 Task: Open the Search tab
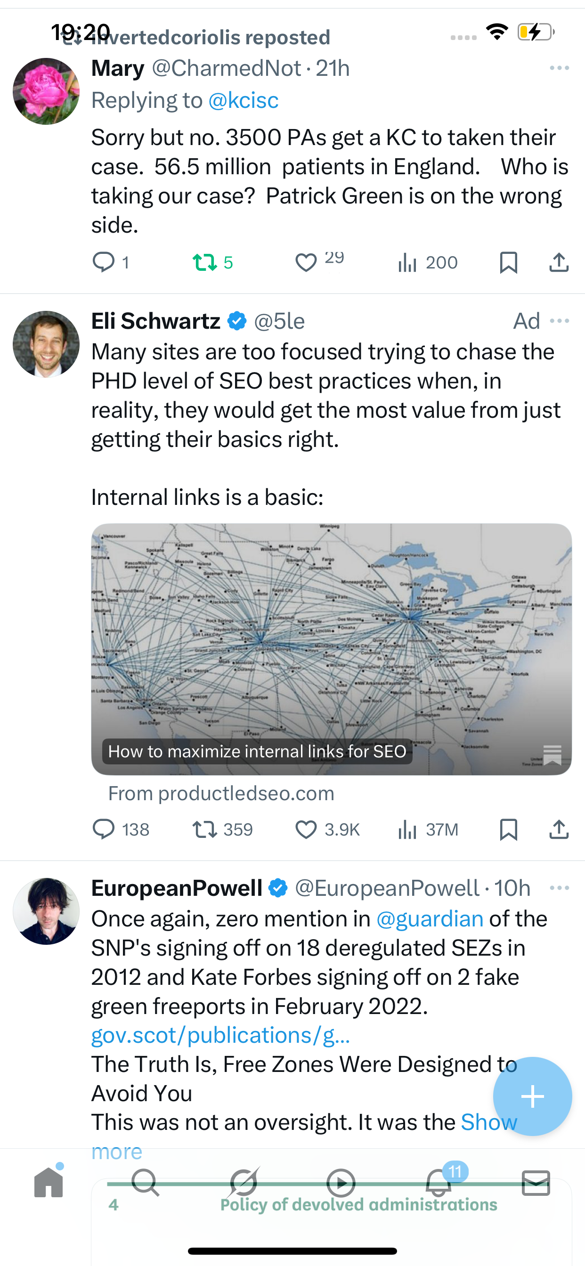tap(146, 1183)
